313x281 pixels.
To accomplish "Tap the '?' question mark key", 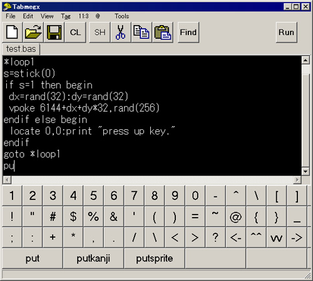I will point(215,238).
